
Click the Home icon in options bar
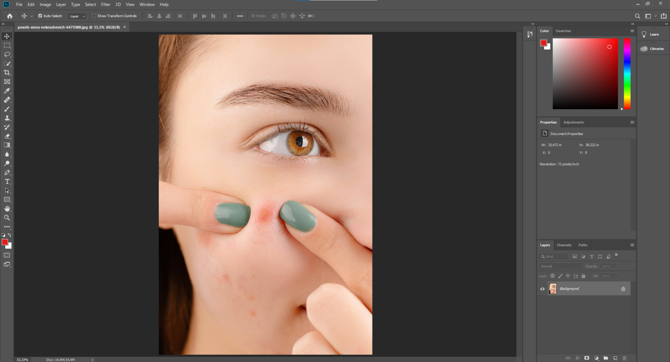tap(10, 16)
